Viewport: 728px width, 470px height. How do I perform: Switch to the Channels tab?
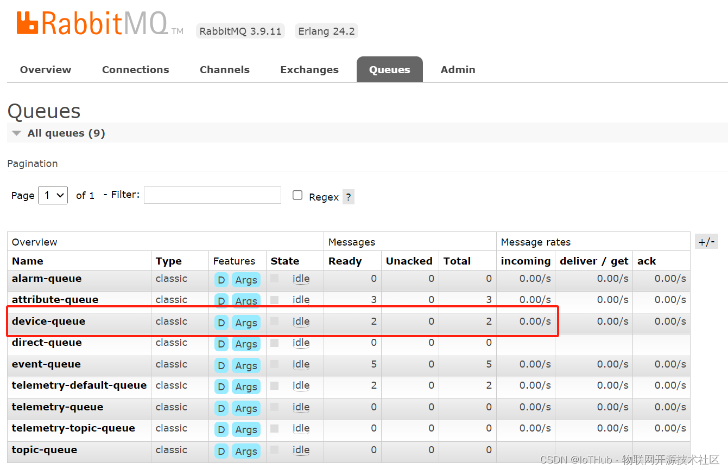225,69
